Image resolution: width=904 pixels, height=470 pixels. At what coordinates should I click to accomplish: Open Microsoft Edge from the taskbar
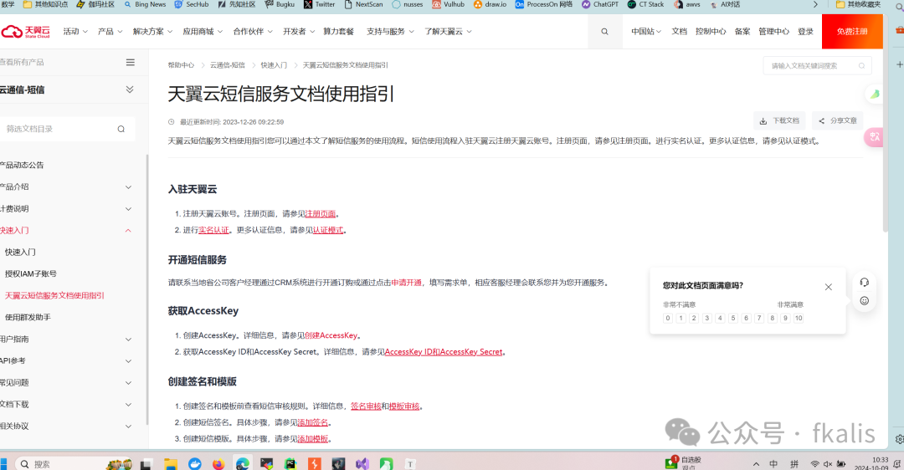(242, 463)
